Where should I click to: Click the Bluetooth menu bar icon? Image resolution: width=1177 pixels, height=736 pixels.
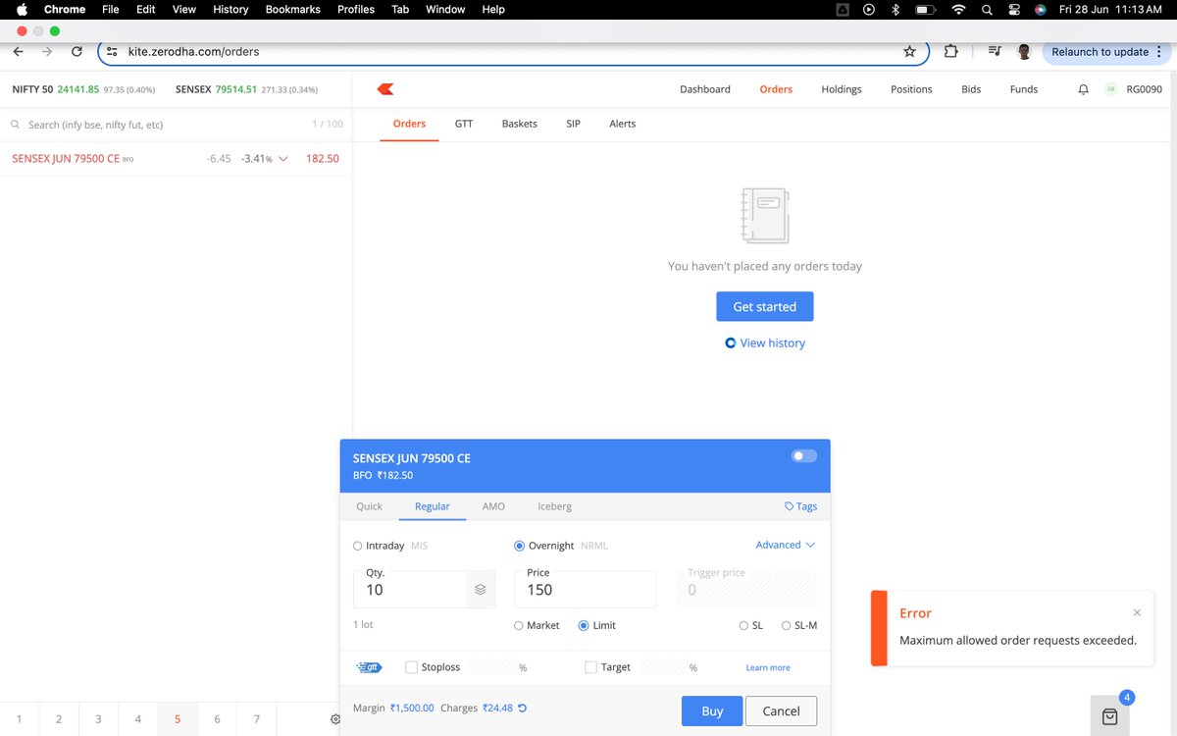(896, 9)
